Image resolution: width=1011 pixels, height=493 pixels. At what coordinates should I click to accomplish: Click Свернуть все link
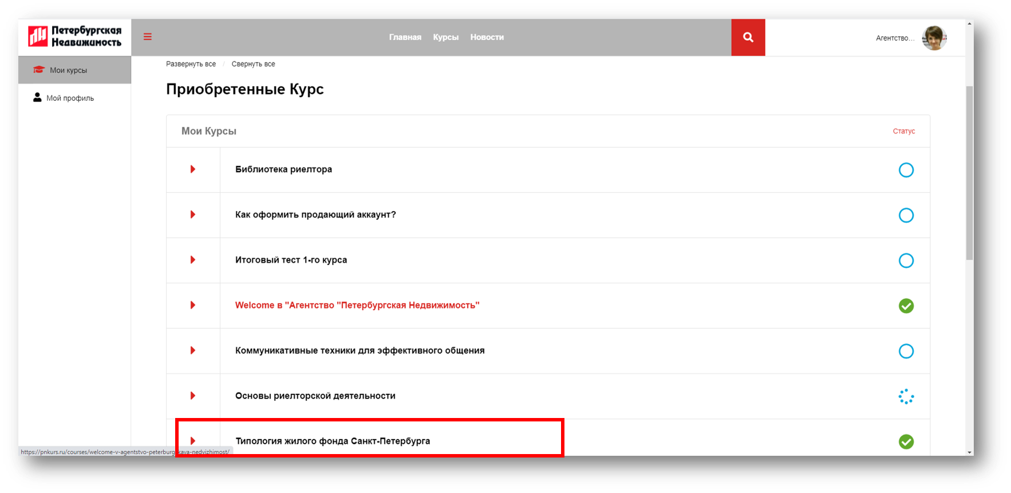tap(253, 64)
